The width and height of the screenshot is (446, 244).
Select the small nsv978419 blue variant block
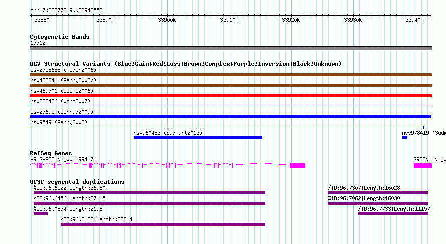pyautogui.click(x=405, y=138)
